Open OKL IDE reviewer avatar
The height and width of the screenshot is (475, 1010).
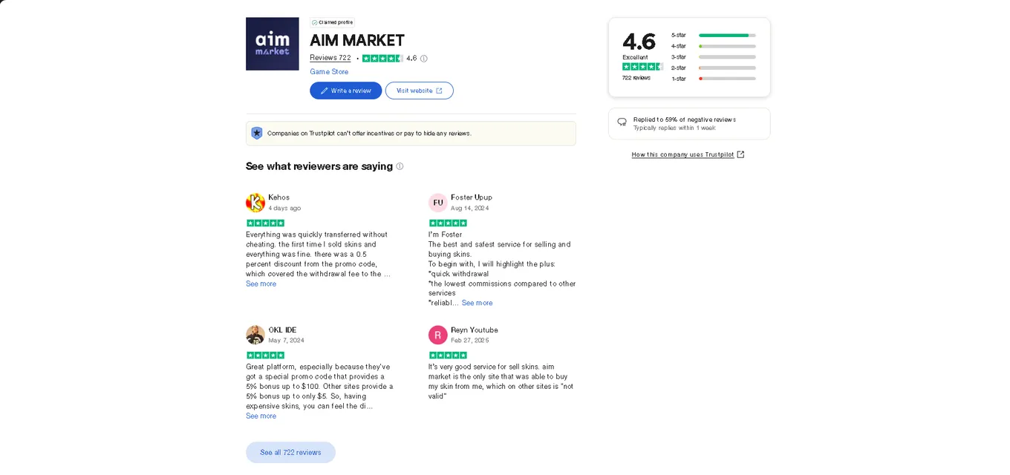coord(255,335)
